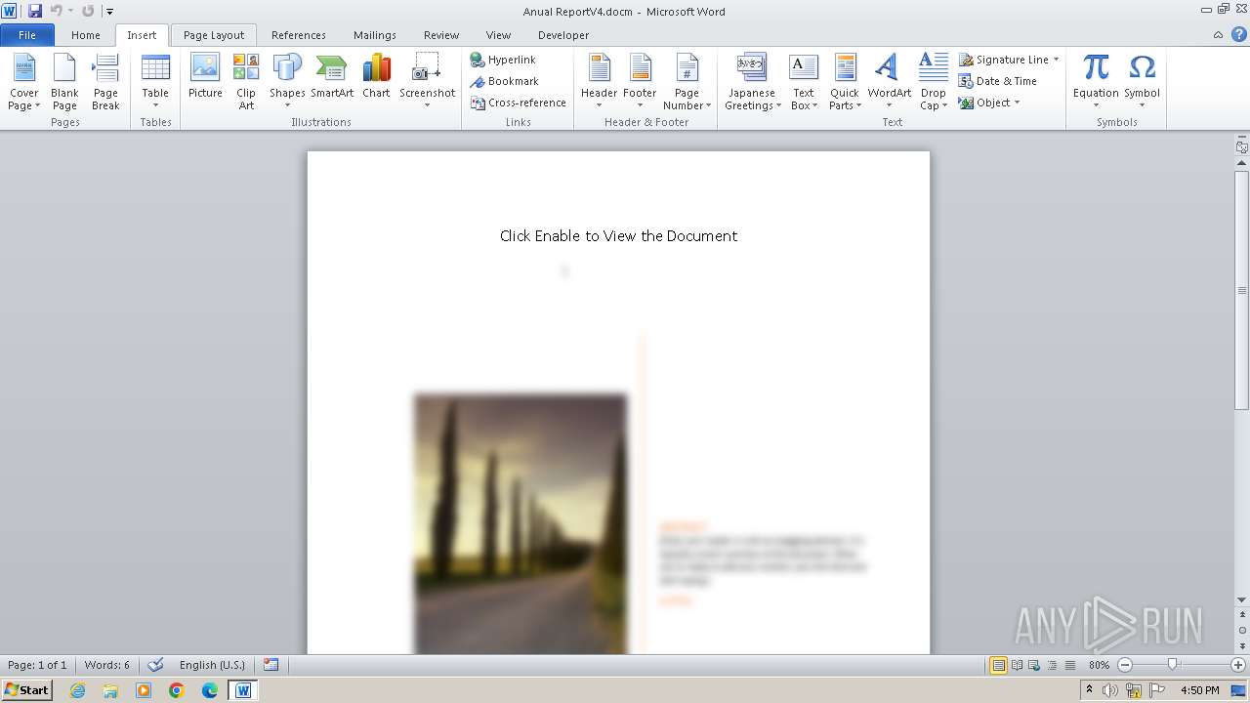Switch to the Review tab

click(x=441, y=35)
